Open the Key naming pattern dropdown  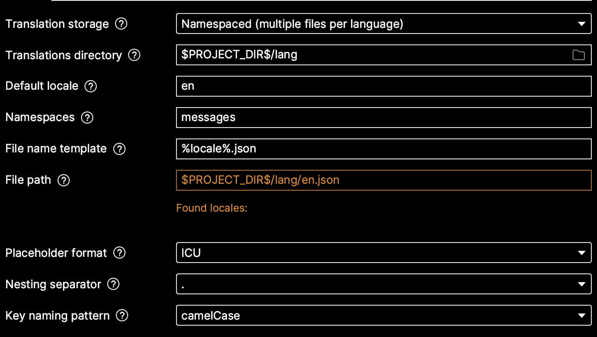582,315
